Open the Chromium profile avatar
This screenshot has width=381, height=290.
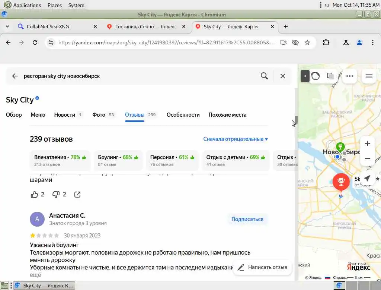[359, 42]
